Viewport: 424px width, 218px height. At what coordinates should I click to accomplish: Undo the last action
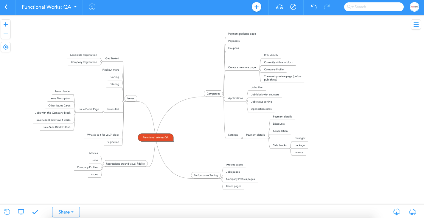[x=313, y=7]
